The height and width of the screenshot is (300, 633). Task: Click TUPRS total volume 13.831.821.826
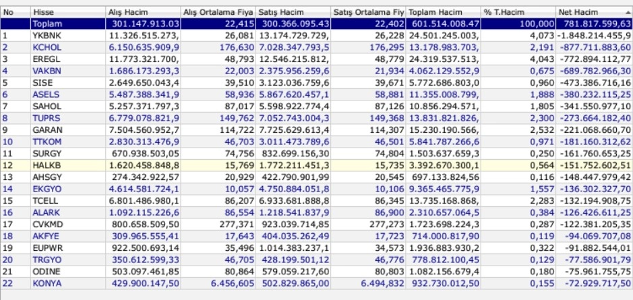tap(444, 118)
